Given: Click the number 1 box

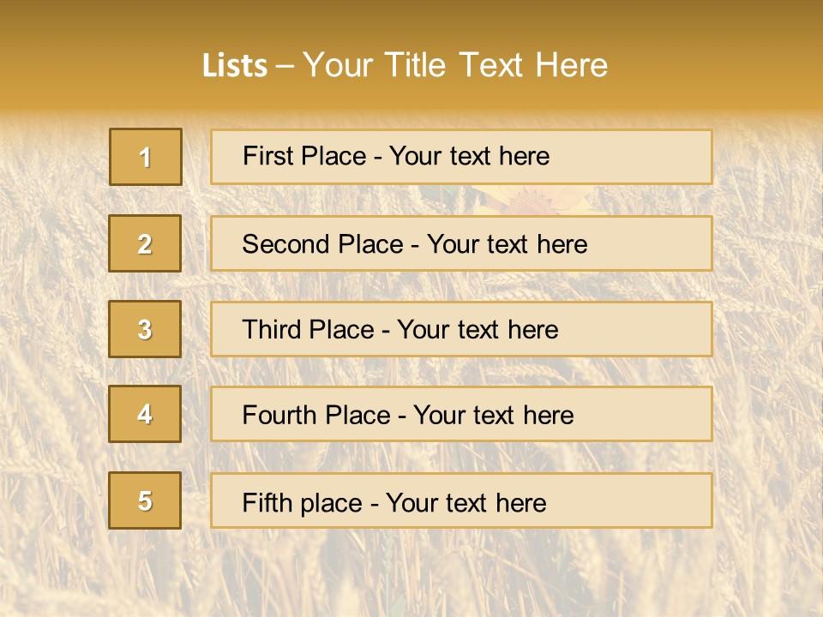Looking at the screenshot, I should click(x=145, y=157).
